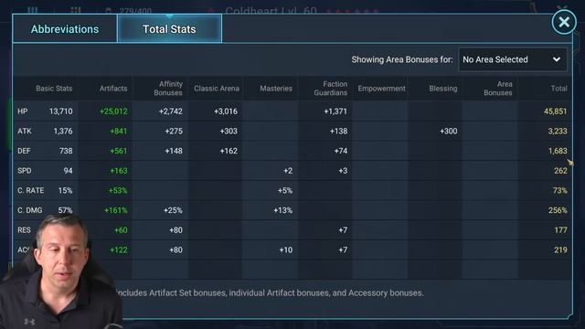Click ATK artifacts value +841
Image resolution: width=585 pixels, height=329 pixels.
[119, 131]
